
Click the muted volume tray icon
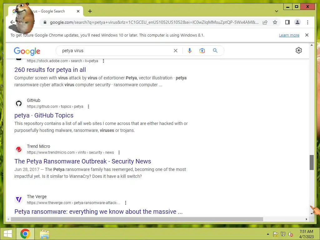pos(291,234)
